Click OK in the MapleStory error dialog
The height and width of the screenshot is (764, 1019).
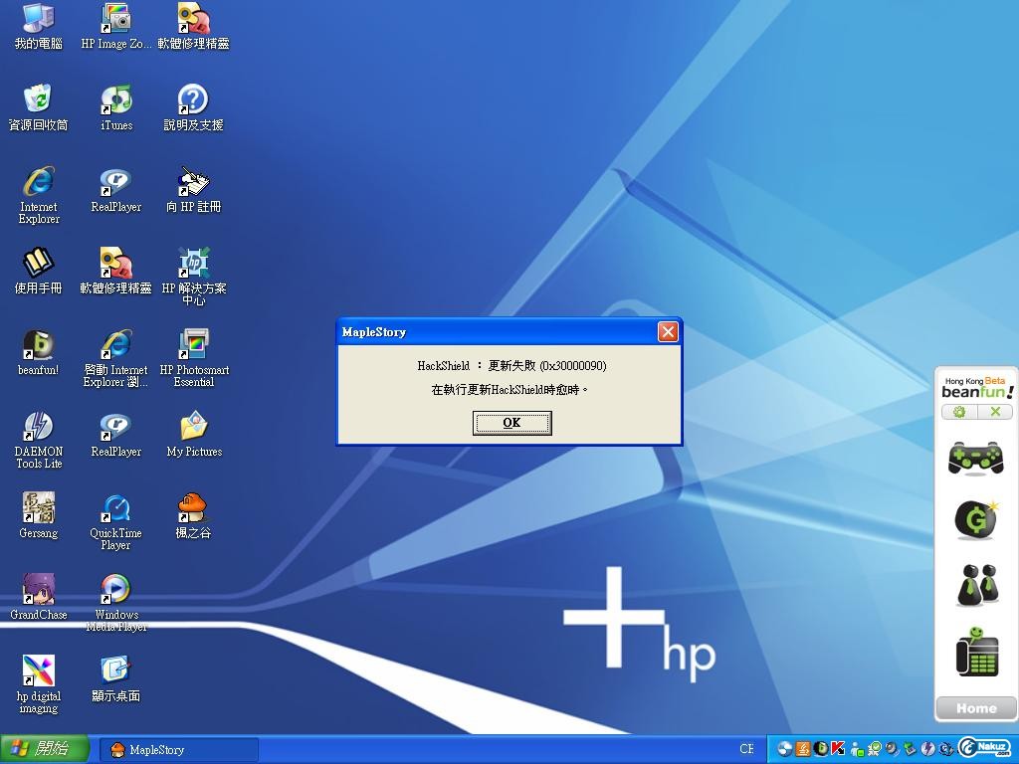pos(510,423)
